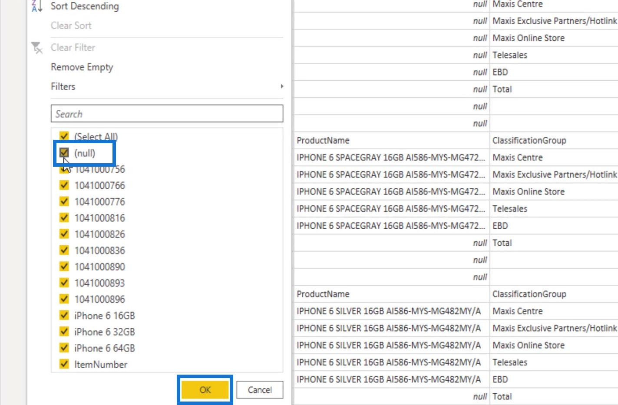The image size is (618, 405).
Task: Expand the Filters submenu arrow
Action: pos(282,86)
